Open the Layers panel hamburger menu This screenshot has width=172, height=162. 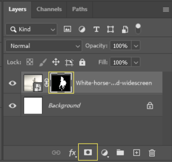(x=166, y=10)
